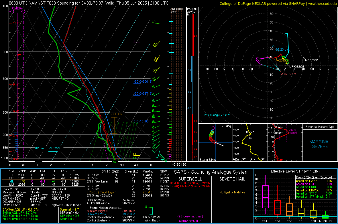Screen dimensions: 338x224
Task: Click the 'DCAPE = 426' value
Action: pyautogui.click(x=12, y=202)
